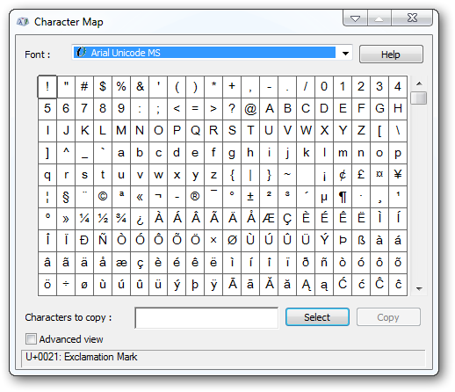The image size is (455, 392).
Task: Select the dollar sign character cell
Action: click(103, 87)
